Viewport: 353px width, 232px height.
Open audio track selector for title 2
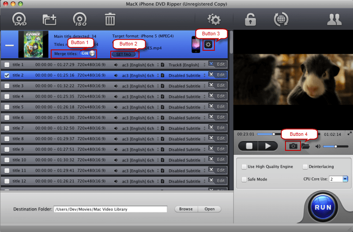click(x=140, y=75)
